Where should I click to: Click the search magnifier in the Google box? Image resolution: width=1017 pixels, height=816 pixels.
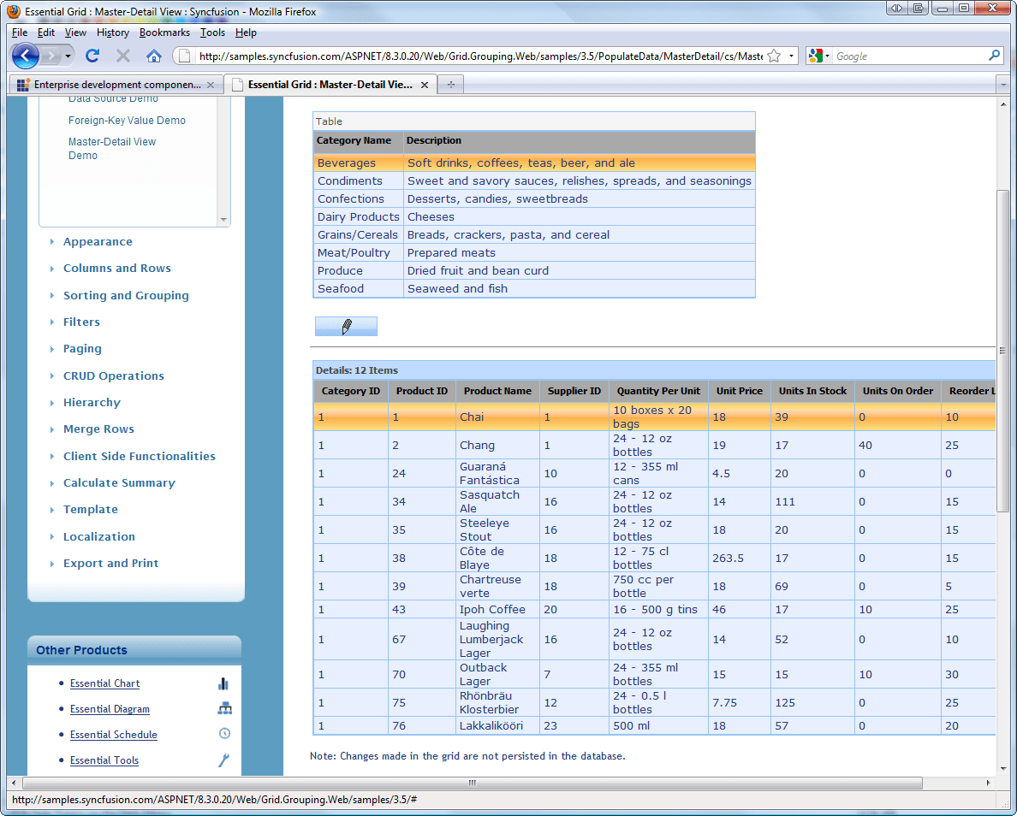[x=994, y=56]
